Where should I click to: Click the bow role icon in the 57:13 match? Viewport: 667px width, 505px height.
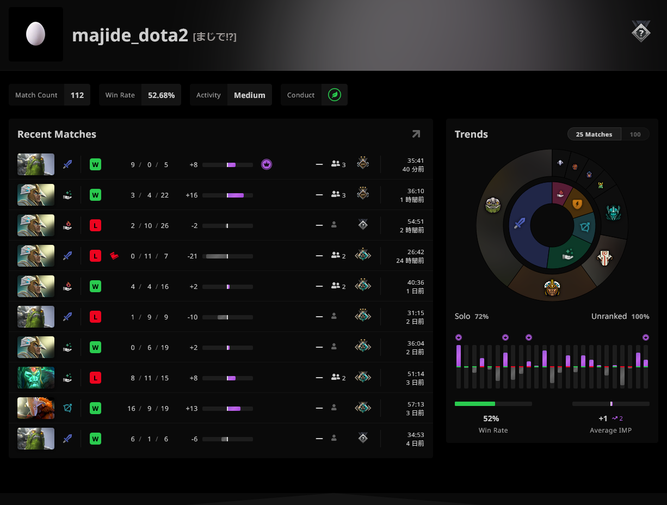coord(67,408)
